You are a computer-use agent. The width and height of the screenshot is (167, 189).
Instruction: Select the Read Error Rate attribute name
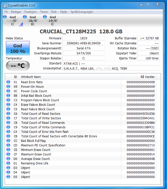(32, 82)
